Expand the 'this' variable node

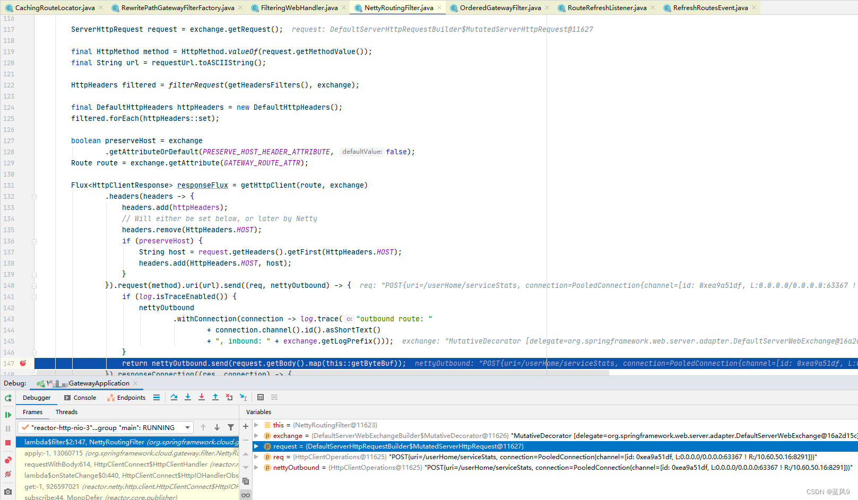coord(256,425)
